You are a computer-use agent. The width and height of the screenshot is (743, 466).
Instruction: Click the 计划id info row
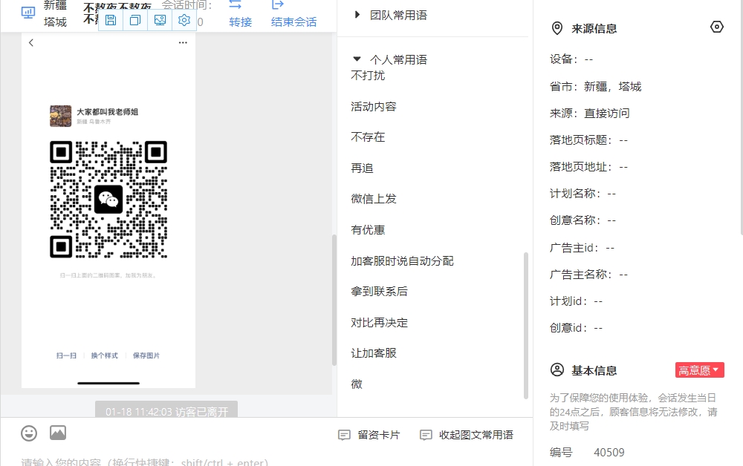coord(577,301)
